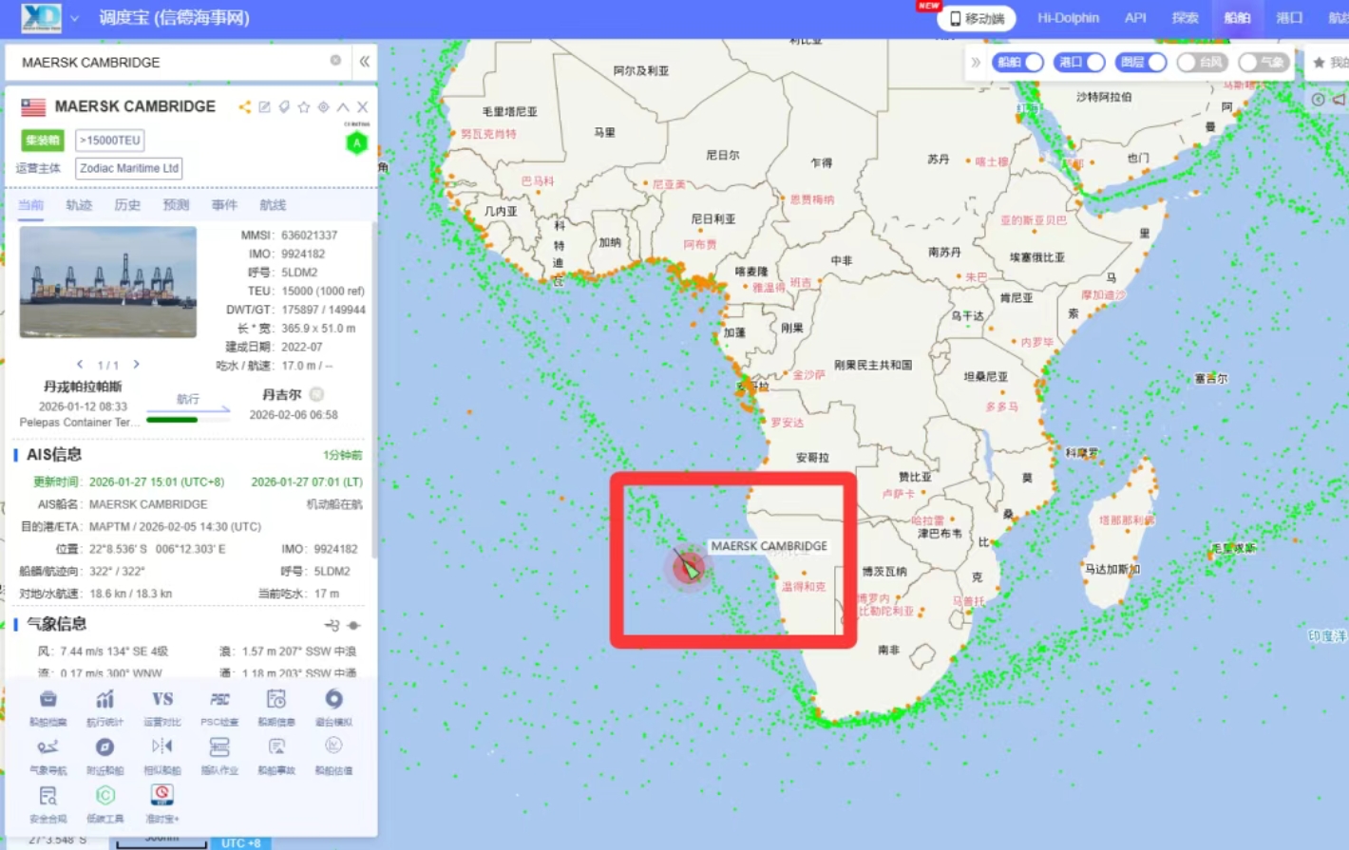Open the 港口 item in the top navigation
1349x850 pixels.
pyautogui.click(x=1289, y=18)
